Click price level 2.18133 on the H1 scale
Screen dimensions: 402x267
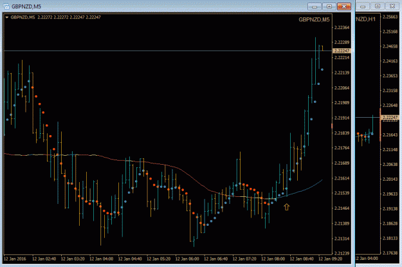[x=390, y=238]
